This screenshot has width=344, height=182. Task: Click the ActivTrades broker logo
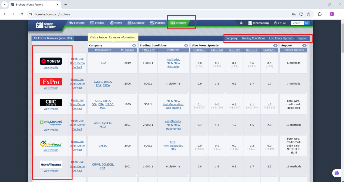(51, 165)
